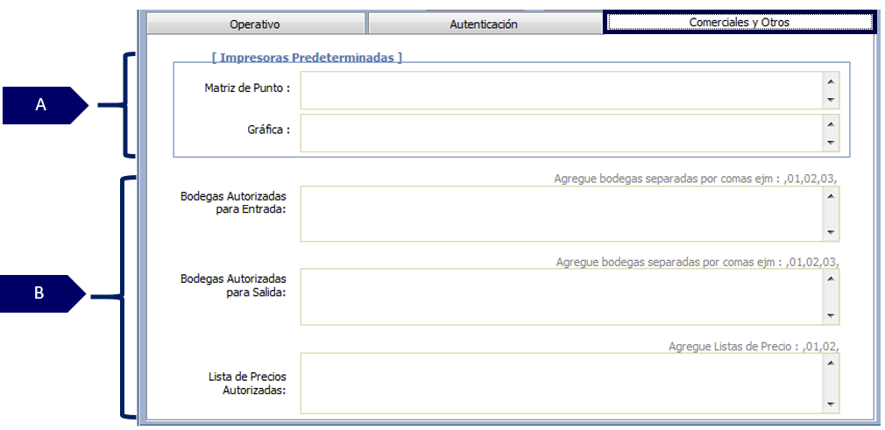
Task: Click bodegas hint above Salida field
Action: point(697,262)
